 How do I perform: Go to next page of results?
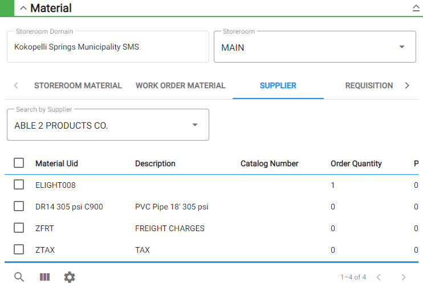pyautogui.click(x=404, y=277)
